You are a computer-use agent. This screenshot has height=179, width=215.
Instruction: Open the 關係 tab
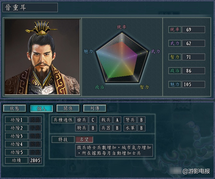pos(68,108)
